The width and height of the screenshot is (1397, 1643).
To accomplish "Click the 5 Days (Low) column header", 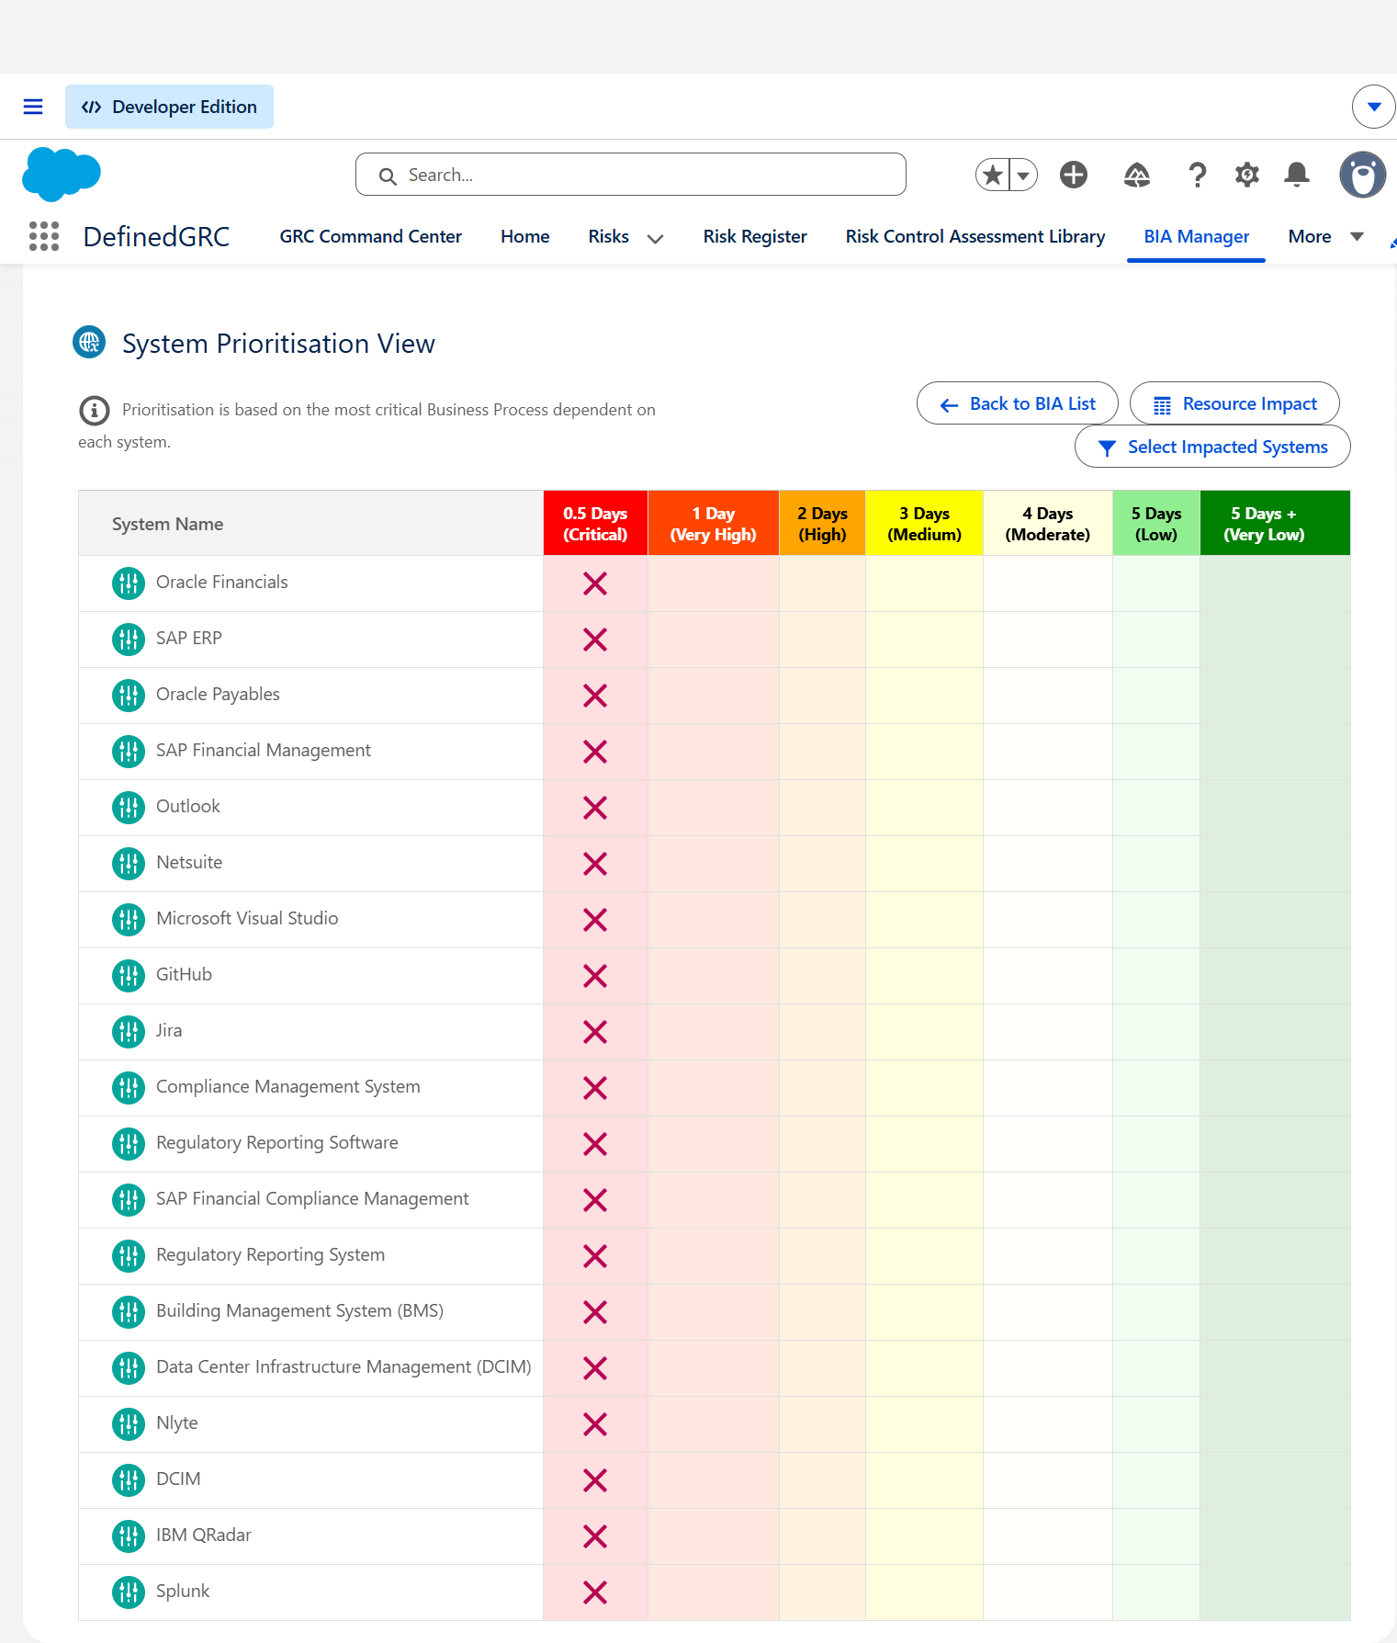I will click(x=1156, y=524).
